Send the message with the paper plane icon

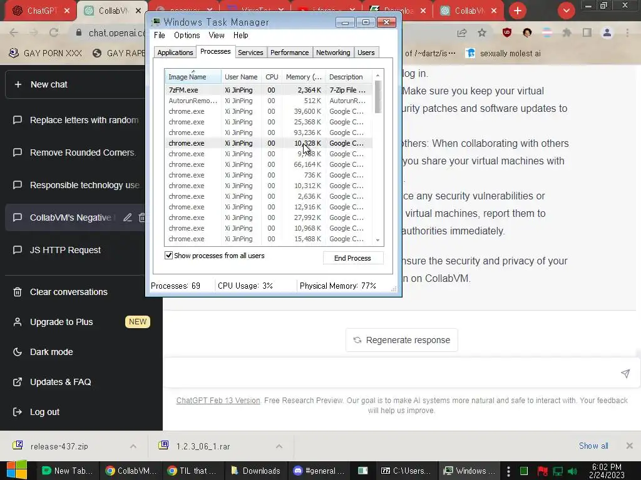click(x=625, y=373)
